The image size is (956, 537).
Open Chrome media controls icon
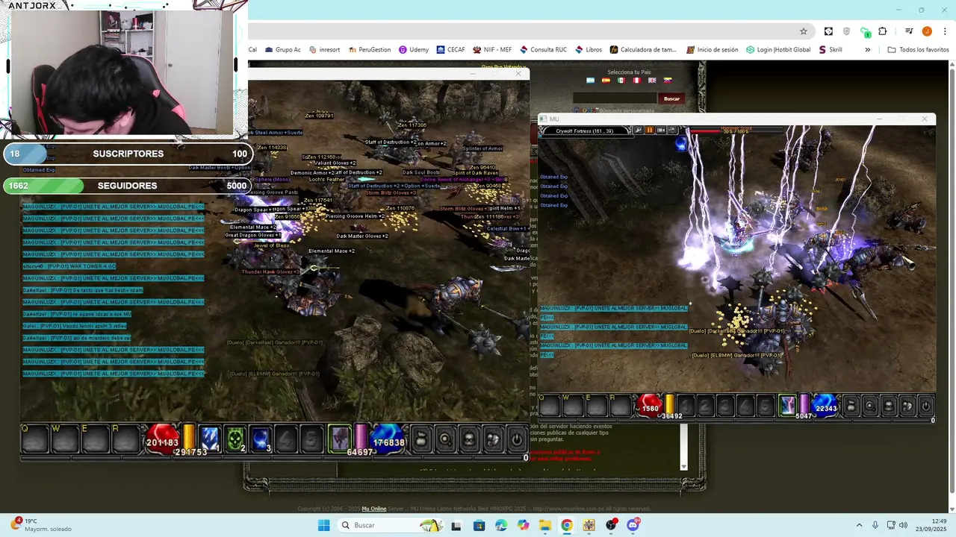click(x=909, y=31)
